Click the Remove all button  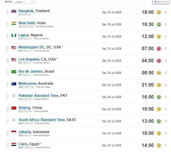pos(161,2)
